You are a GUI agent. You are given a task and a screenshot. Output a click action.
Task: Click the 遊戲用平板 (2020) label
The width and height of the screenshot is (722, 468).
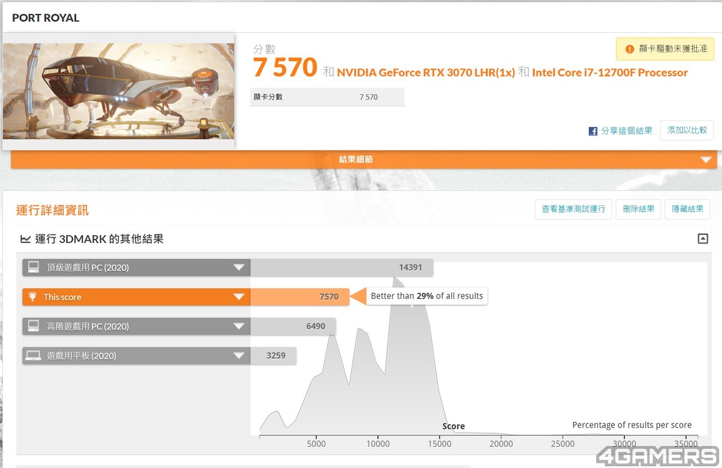coord(81,355)
